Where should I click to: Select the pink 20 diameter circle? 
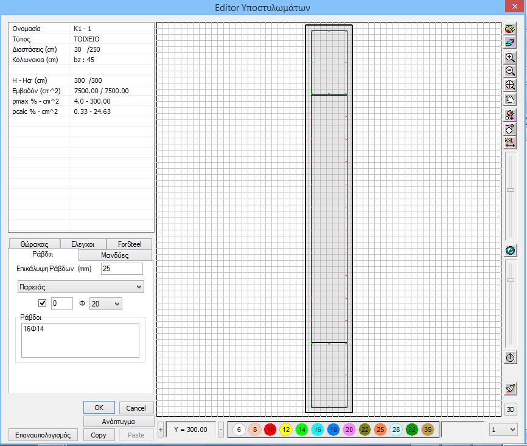tap(349, 430)
